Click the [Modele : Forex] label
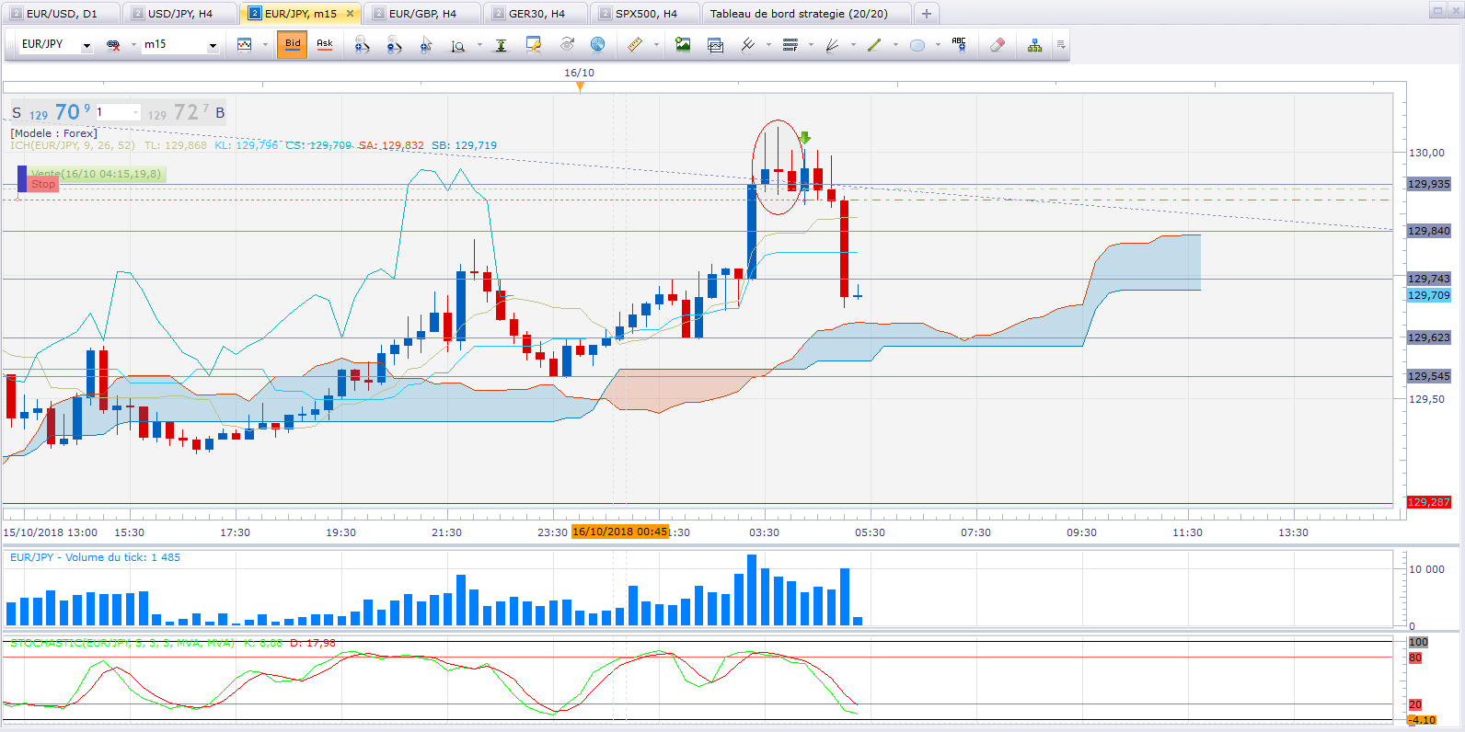The width and height of the screenshot is (1465, 732). (53, 133)
